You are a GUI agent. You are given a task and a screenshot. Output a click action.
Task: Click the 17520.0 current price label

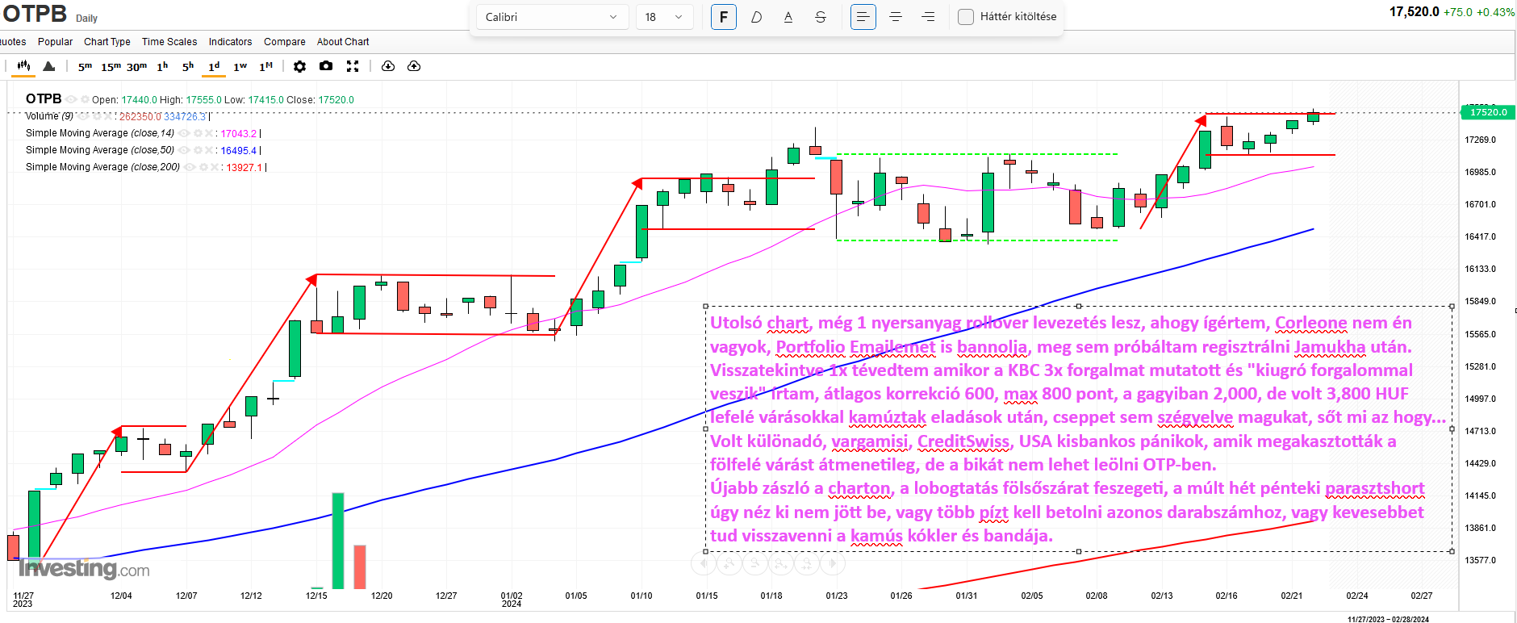pyautogui.click(x=1488, y=112)
